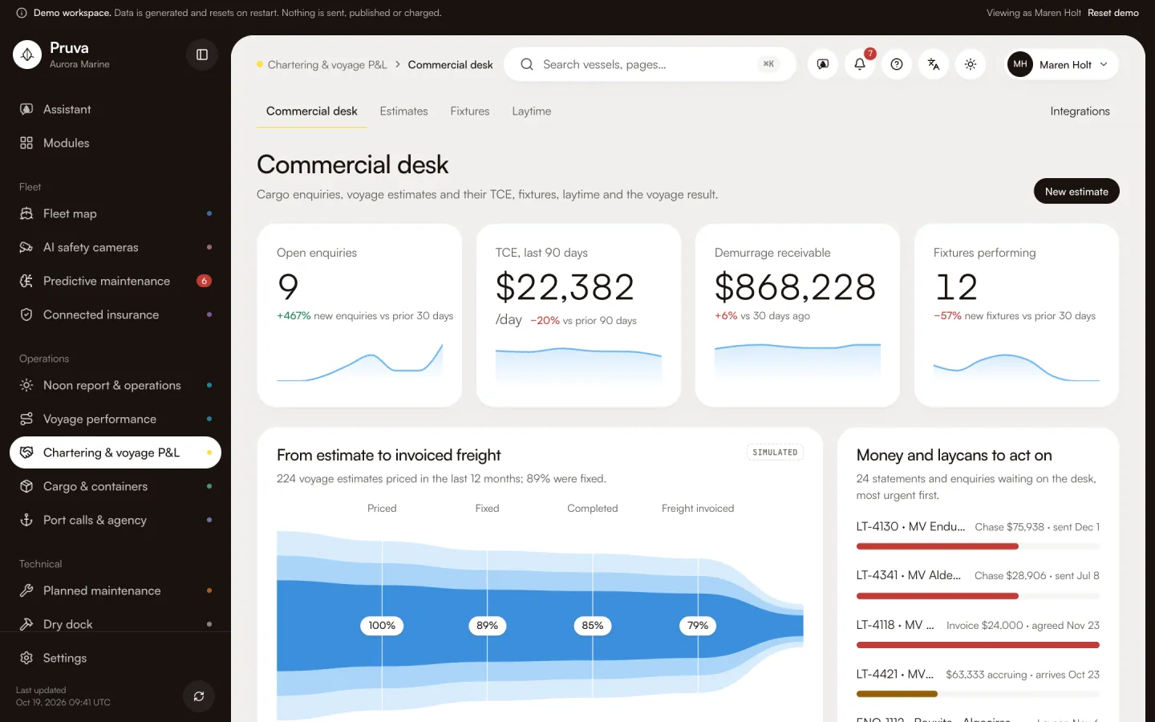The width and height of the screenshot is (1155, 722).
Task: Focus the Search vessels, pages field
Action: 650,64
